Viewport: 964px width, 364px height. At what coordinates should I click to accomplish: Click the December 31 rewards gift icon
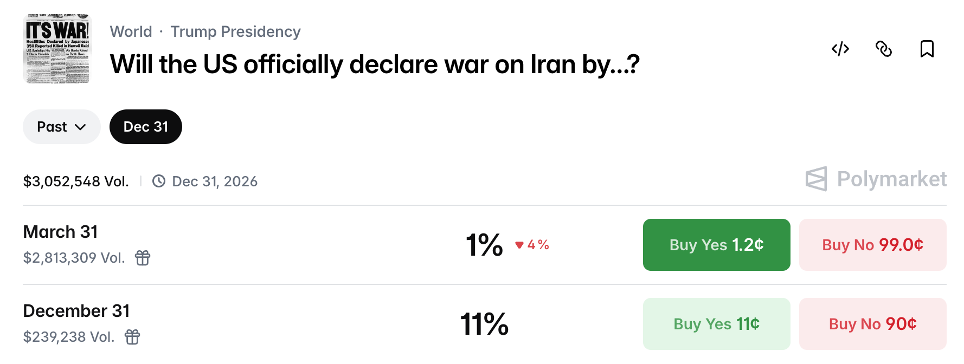click(132, 337)
